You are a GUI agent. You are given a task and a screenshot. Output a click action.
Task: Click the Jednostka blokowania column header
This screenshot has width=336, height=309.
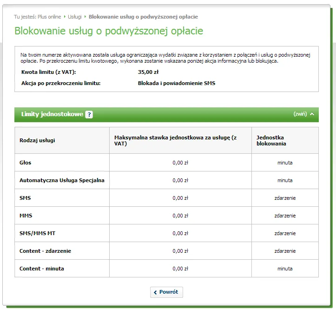[271, 140]
